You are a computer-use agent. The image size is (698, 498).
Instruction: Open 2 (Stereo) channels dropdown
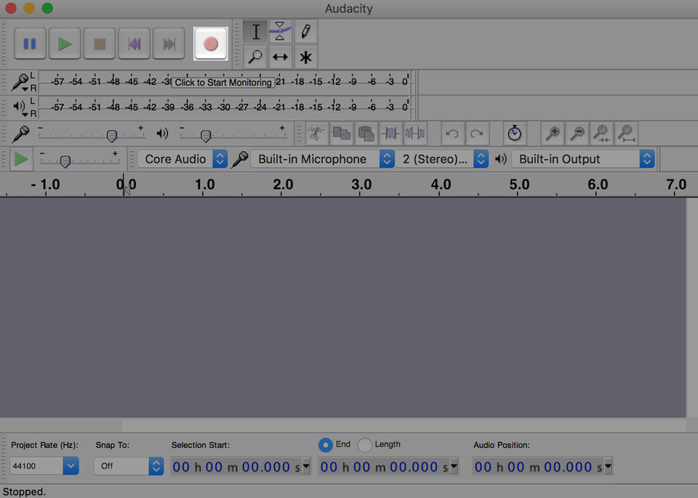[443, 159]
